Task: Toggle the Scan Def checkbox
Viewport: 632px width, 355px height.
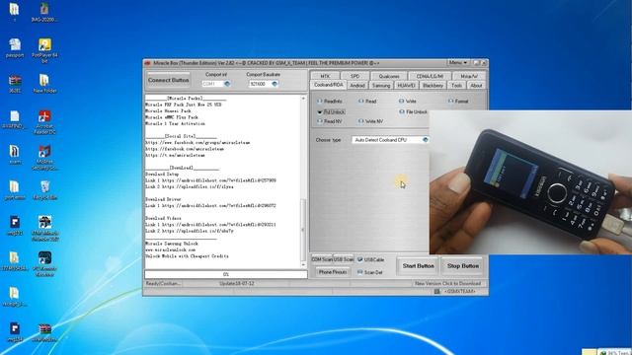Action: pos(359,272)
